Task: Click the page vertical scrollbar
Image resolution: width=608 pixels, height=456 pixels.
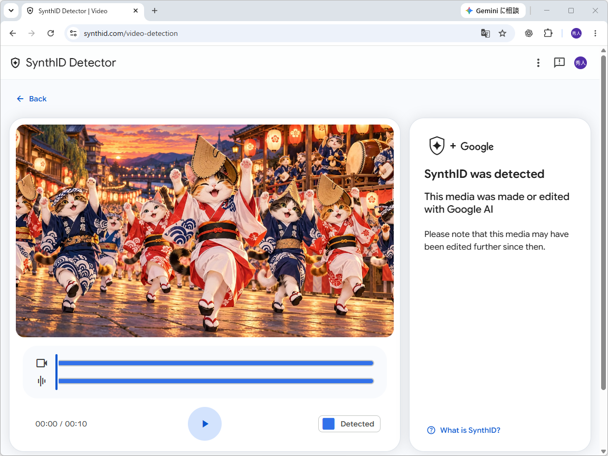Action: [x=603, y=223]
